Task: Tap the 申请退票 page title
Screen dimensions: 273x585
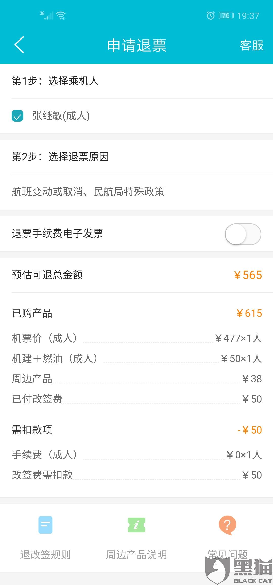Action: tap(136, 46)
